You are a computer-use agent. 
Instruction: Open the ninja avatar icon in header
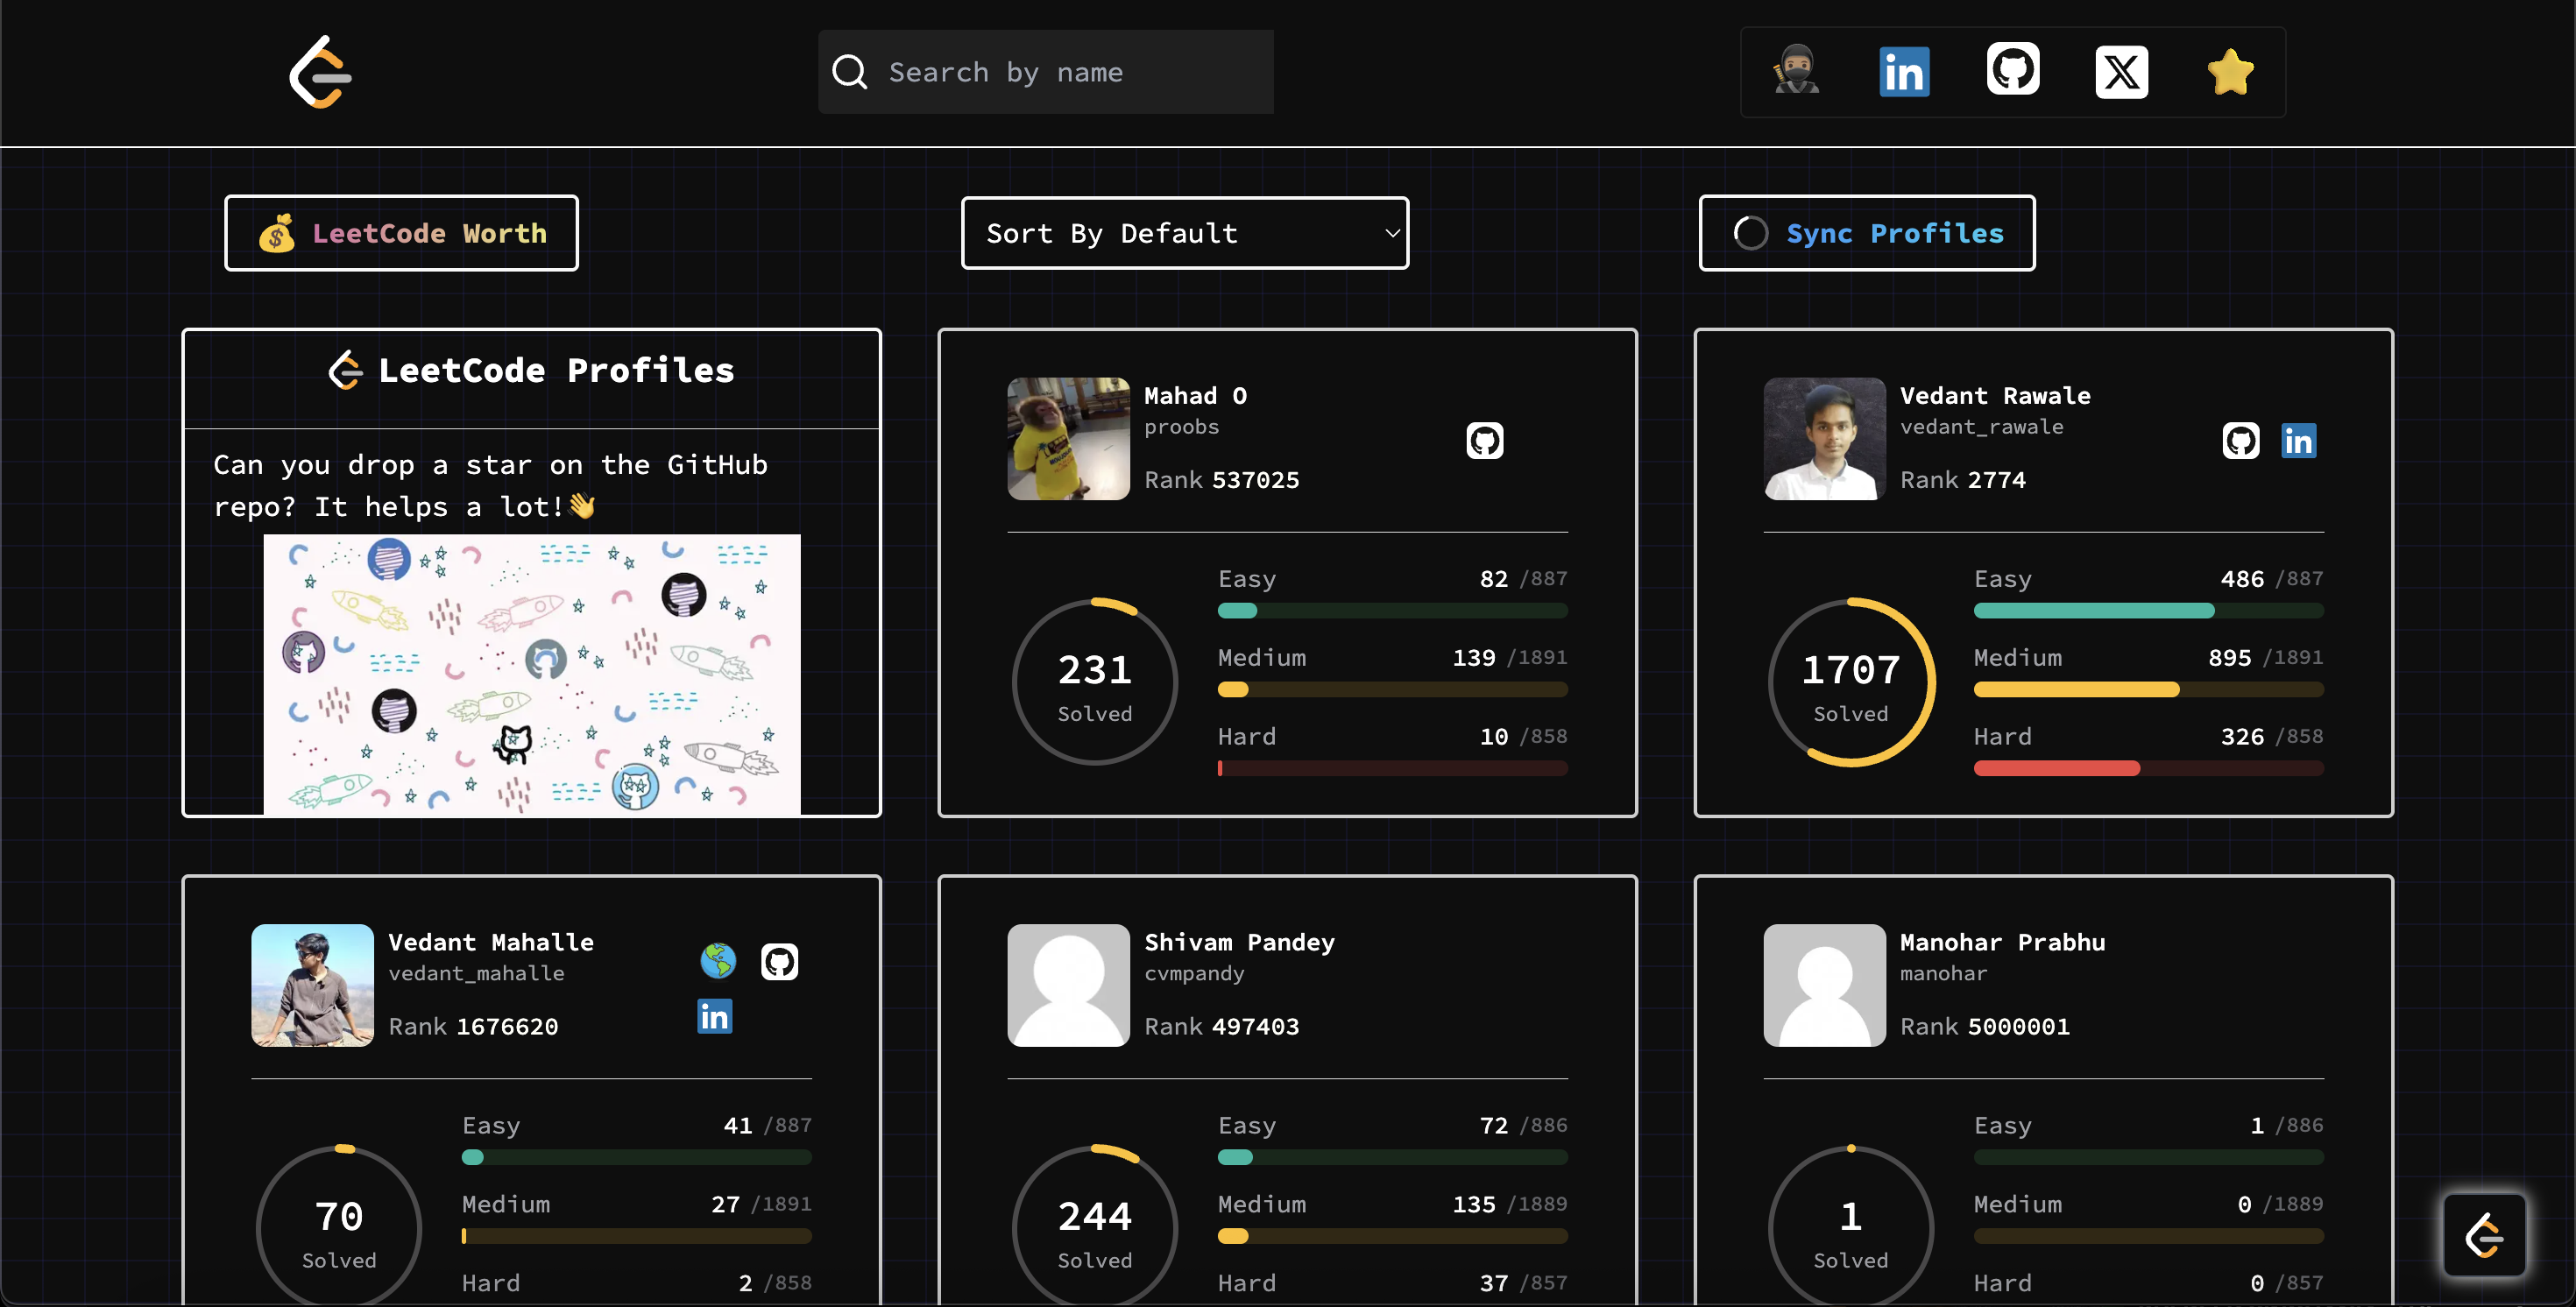[x=1796, y=71]
